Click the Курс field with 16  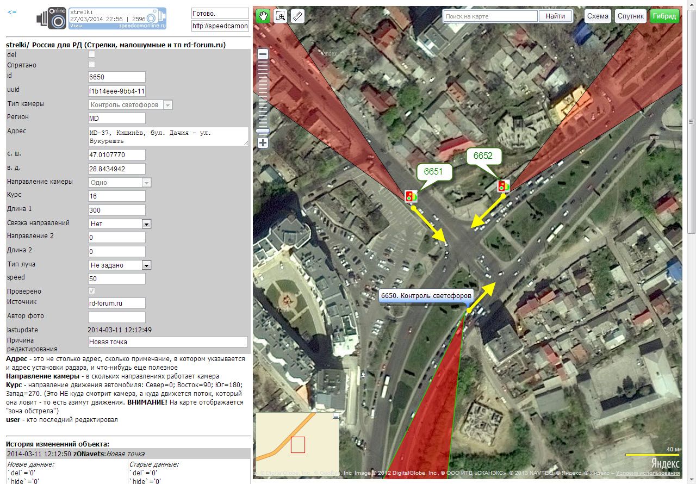117,196
